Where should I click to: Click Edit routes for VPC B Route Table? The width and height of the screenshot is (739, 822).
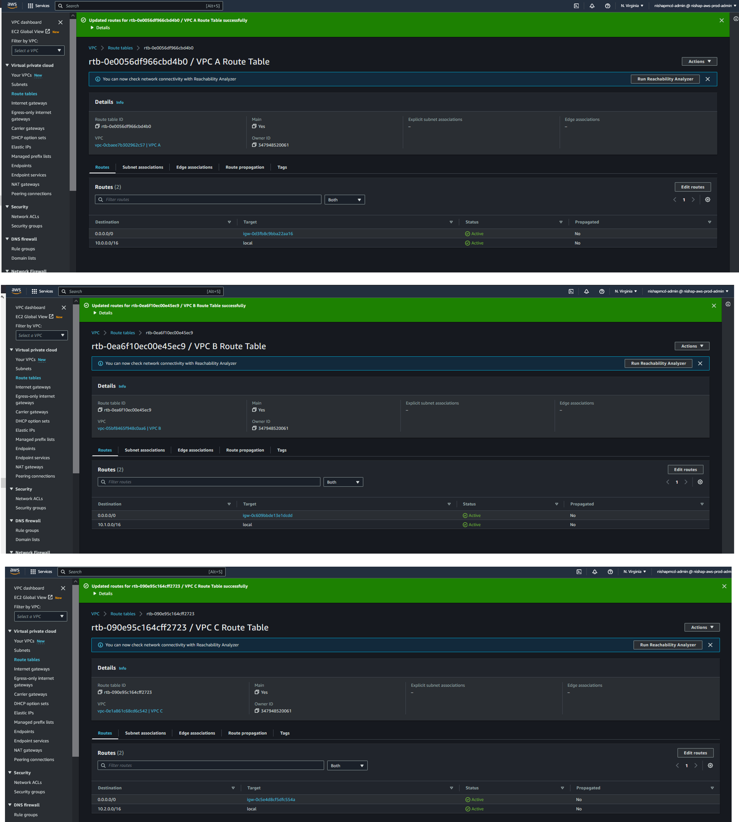coord(685,469)
